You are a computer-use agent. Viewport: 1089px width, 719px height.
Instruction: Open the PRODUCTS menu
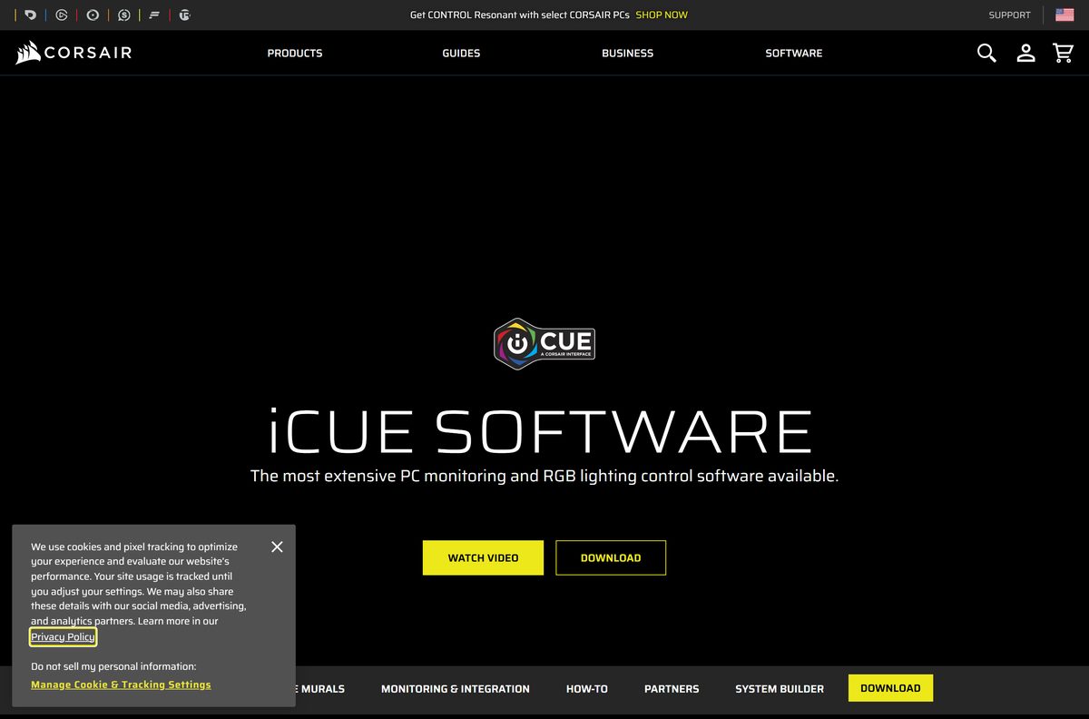pyautogui.click(x=295, y=54)
